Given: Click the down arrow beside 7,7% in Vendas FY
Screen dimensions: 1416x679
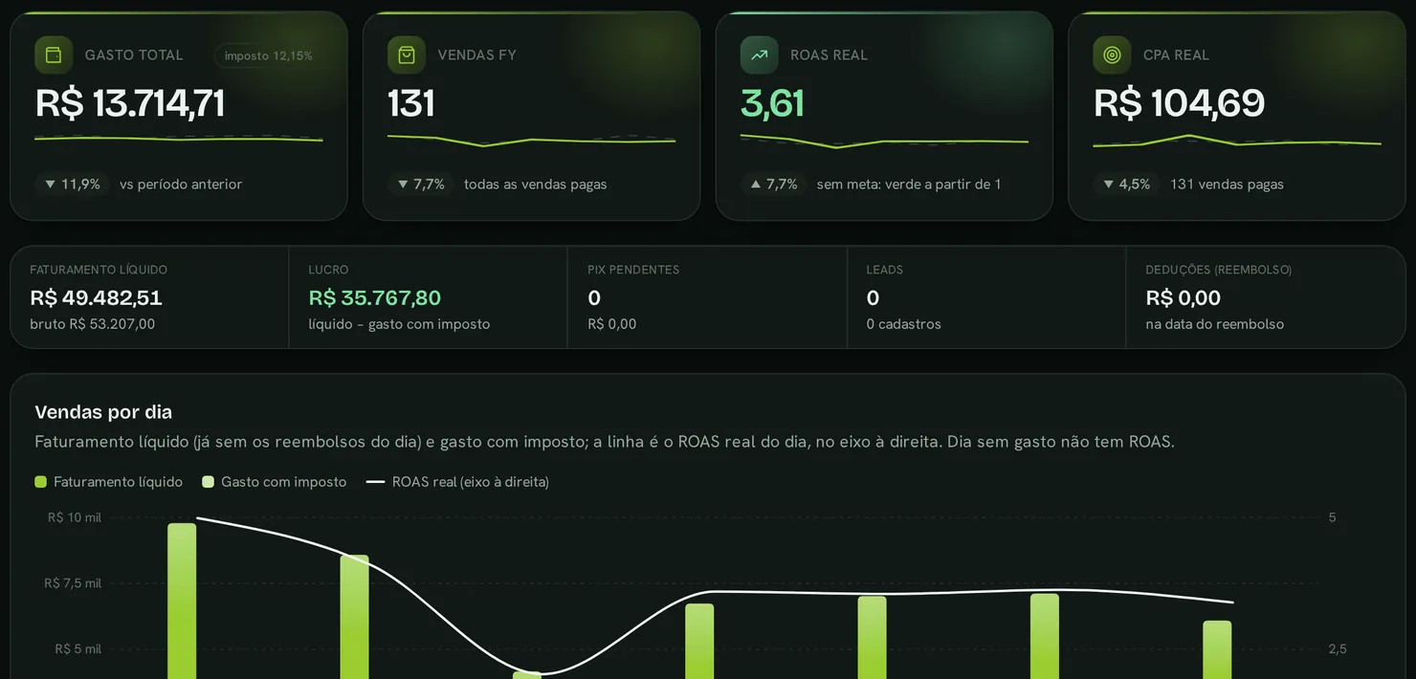Looking at the screenshot, I should pos(402,184).
